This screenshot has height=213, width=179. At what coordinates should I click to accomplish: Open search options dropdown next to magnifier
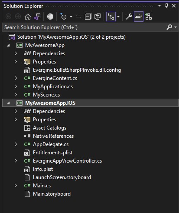tap(176, 27)
